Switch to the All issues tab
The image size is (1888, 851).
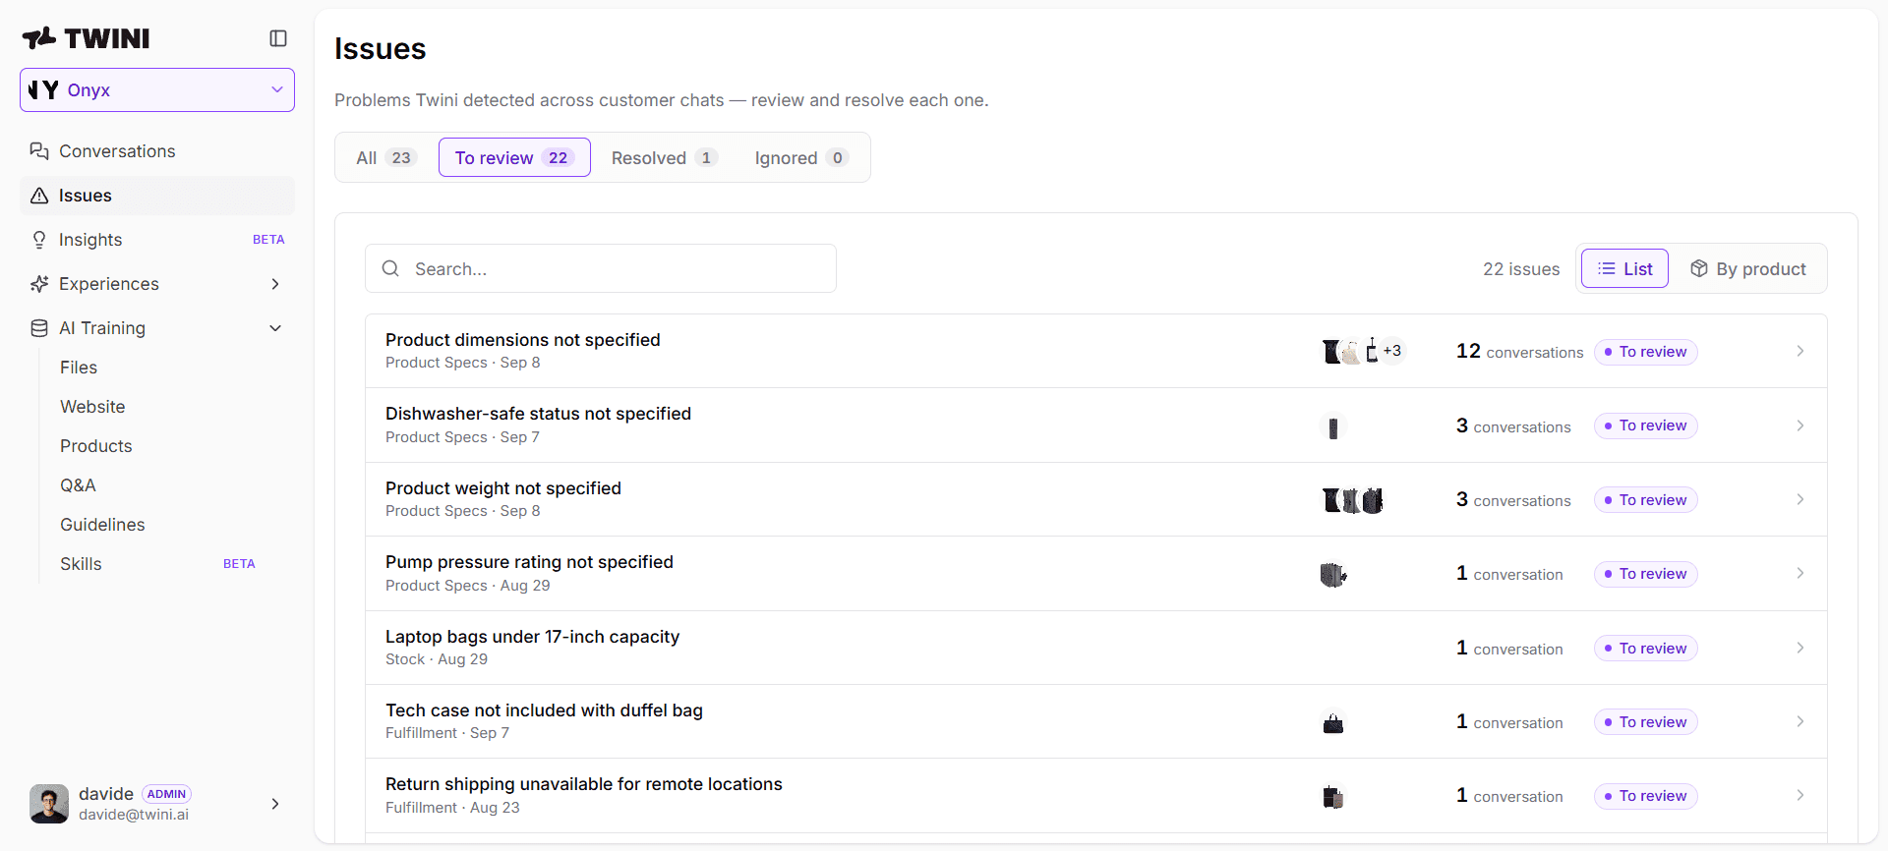click(x=387, y=158)
